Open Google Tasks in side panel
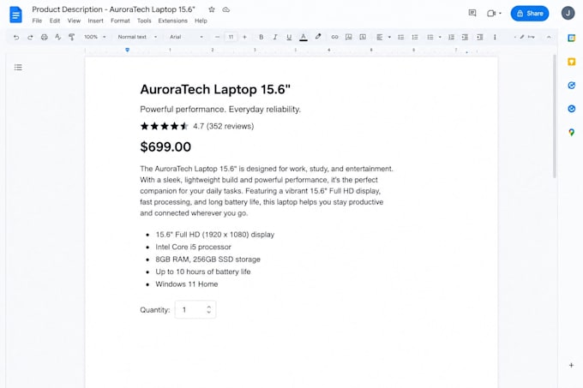Screen dimensions: 583x388 point(572,86)
